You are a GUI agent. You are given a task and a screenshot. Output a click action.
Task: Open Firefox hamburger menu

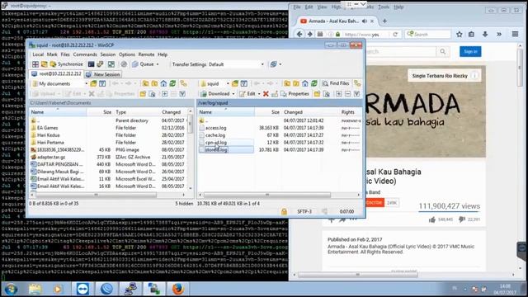[515, 34]
